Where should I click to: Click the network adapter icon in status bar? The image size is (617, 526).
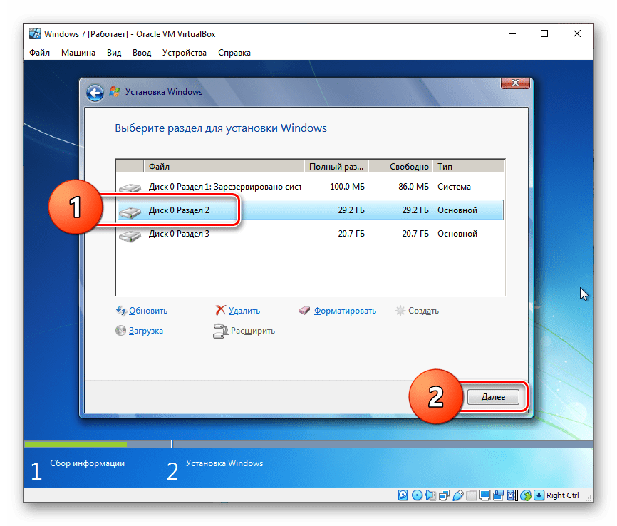coord(445,495)
